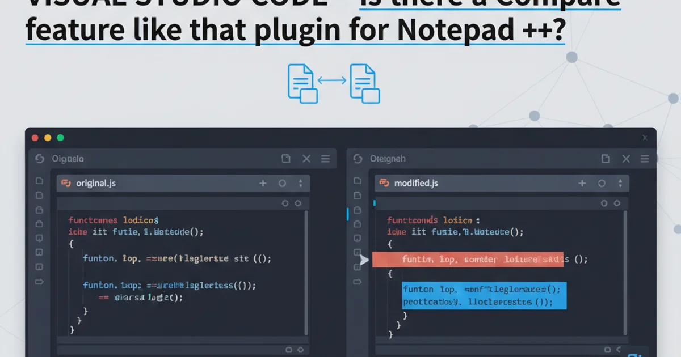Open the Notepad++ compare feature article link
The width and height of the screenshot is (681, 357).
295,29
